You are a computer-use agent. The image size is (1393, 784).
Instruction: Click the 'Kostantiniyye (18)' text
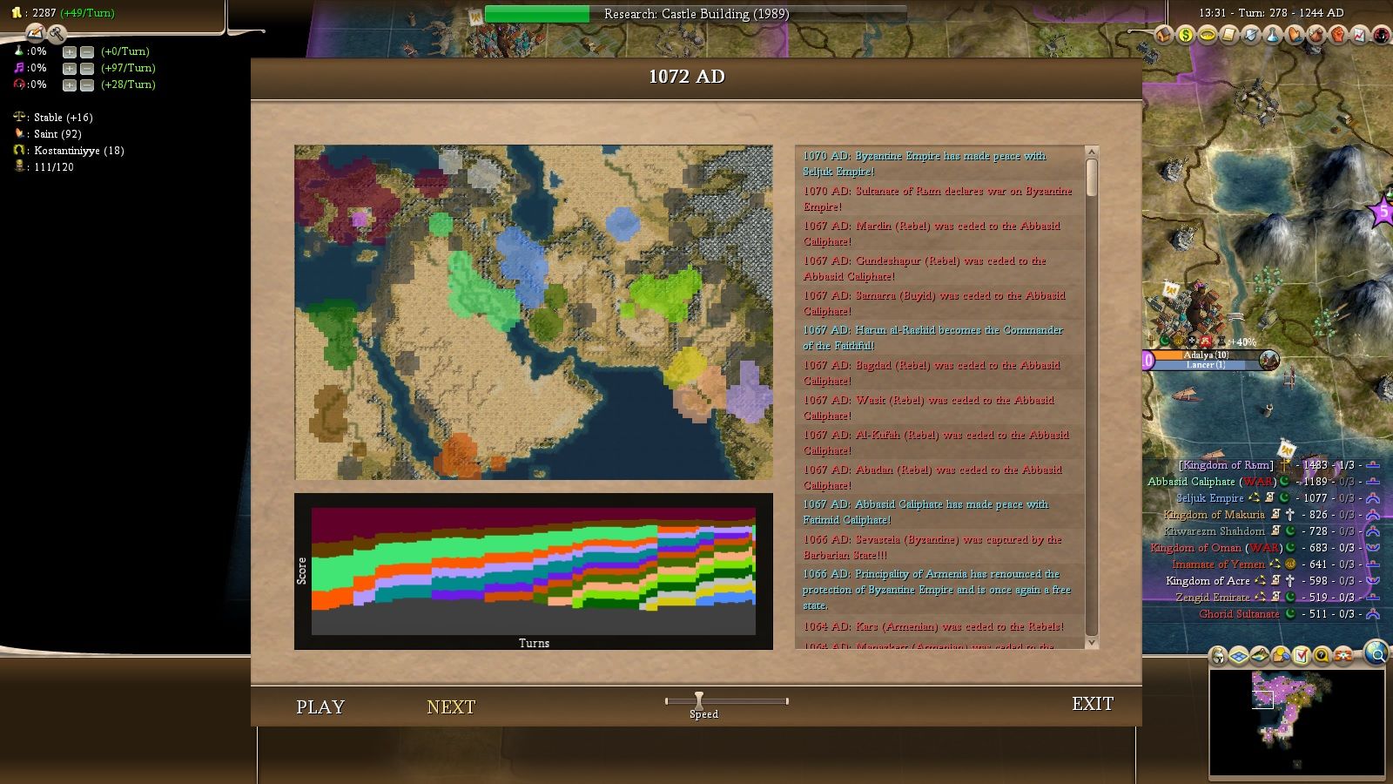click(78, 151)
